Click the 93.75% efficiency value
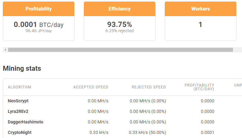Image resolution: width=242 pixels, height=138 pixels. pos(120,24)
